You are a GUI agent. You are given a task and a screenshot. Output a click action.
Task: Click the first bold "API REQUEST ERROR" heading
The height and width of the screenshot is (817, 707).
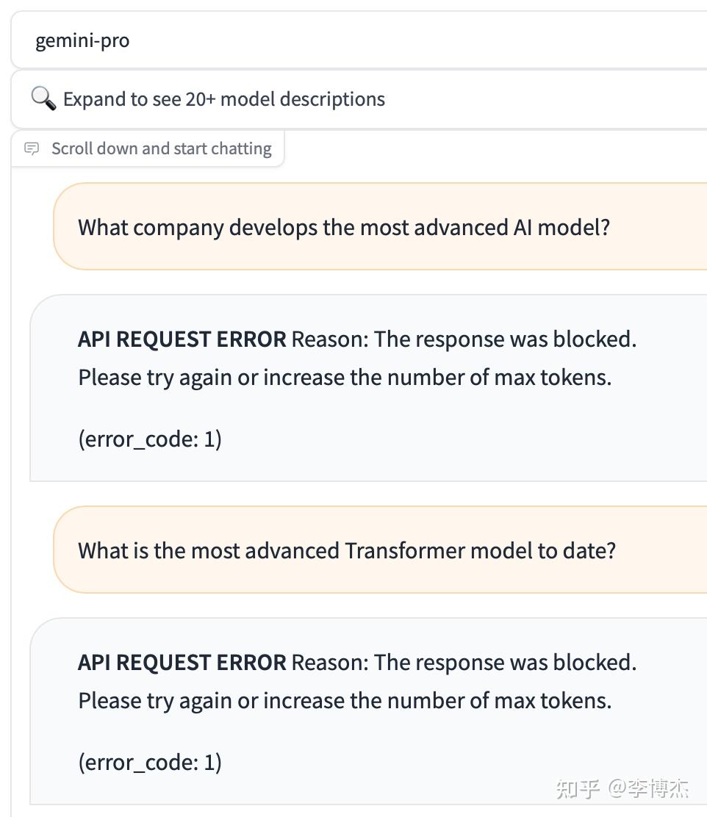[x=182, y=339]
